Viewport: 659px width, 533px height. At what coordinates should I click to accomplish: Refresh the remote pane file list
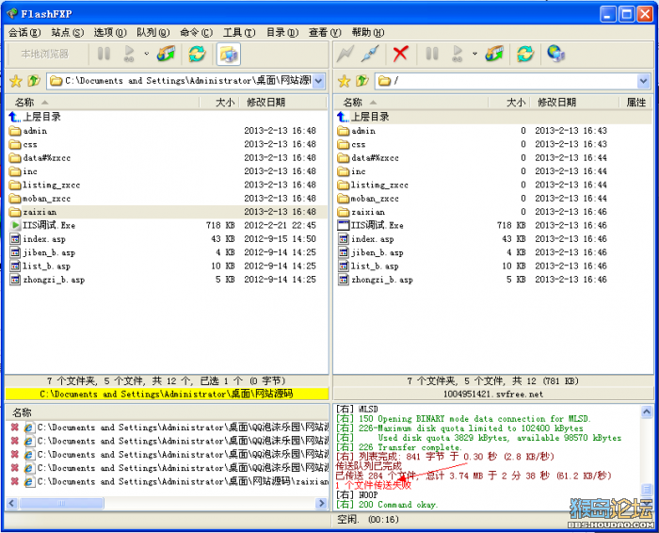click(525, 55)
